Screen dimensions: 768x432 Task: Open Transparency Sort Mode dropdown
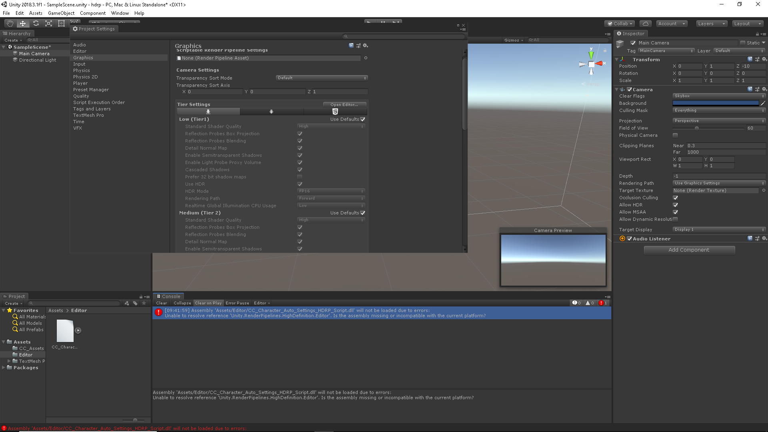point(322,78)
